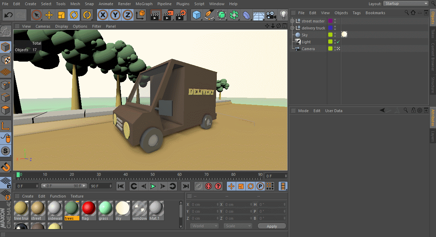
Task: Add a light object bulb icon
Action: click(283, 15)
